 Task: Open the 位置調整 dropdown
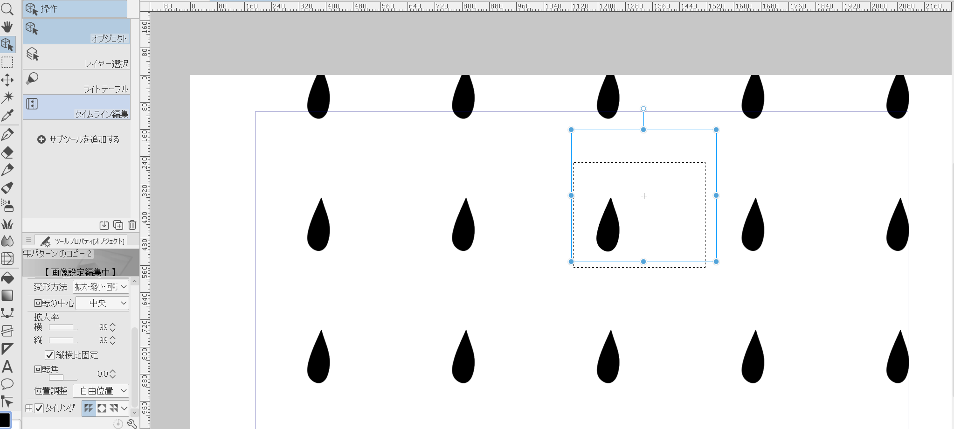[101, 391]
